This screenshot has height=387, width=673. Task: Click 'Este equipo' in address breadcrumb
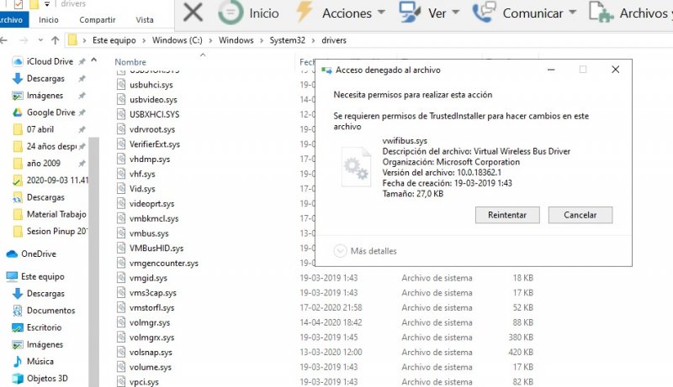point(114,40)
